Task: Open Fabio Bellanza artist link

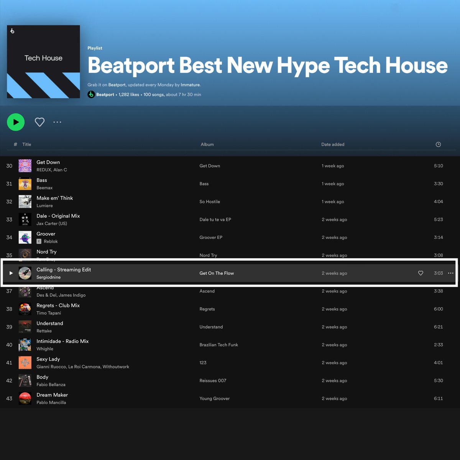Action: pyautogui.click(x=51, y=384)
